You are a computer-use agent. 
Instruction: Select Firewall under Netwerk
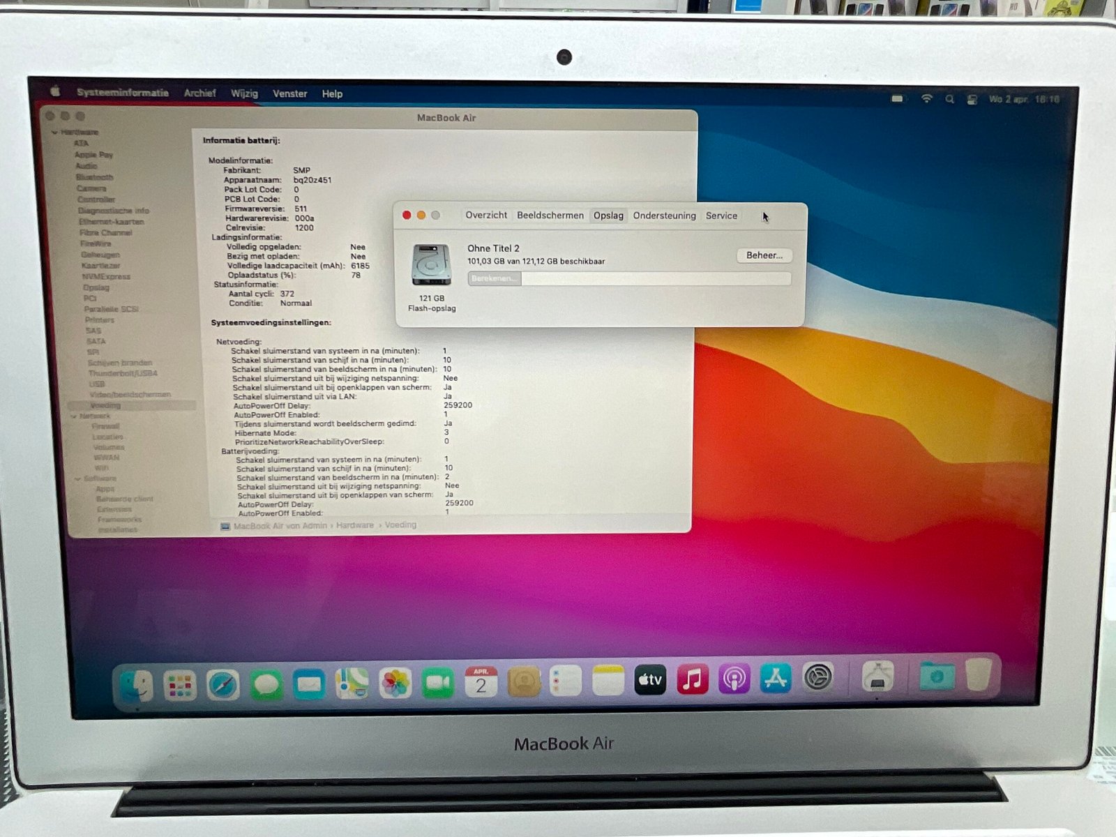tap(105, 426)
